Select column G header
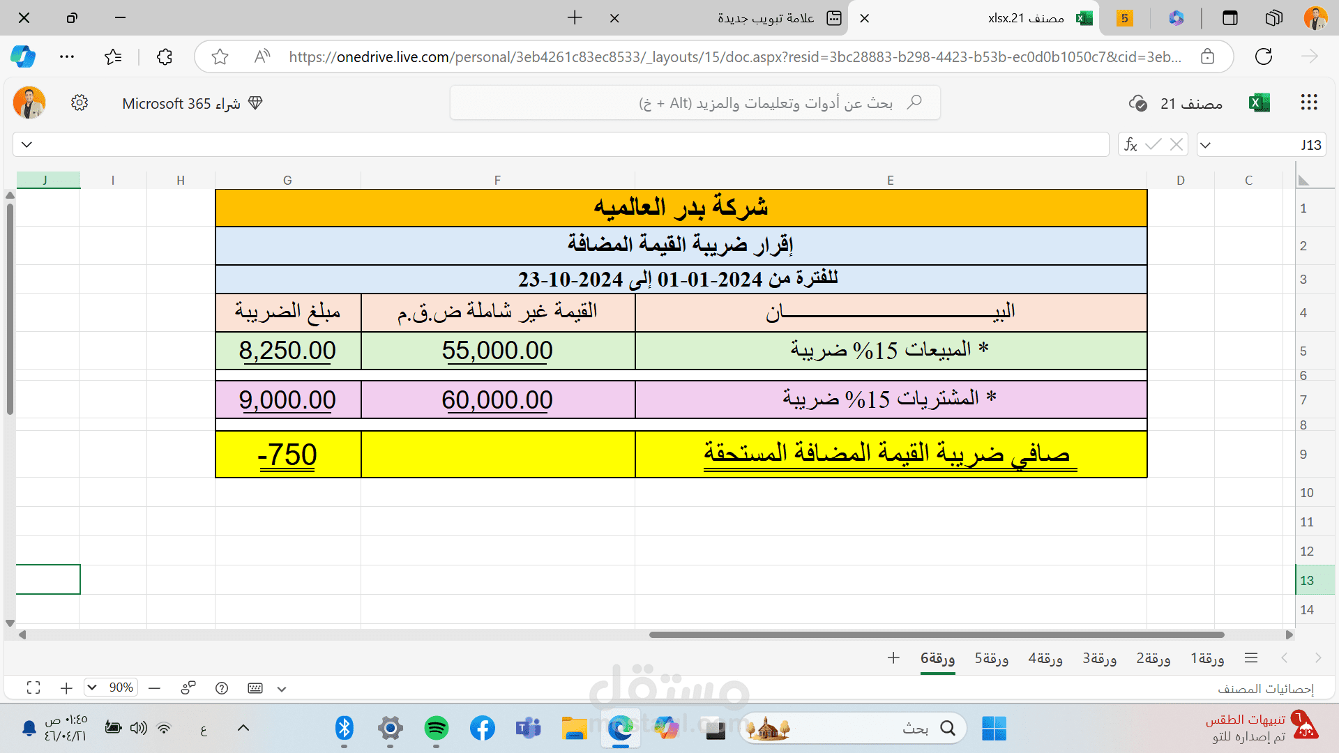Image resolution: width=1339 pixels, height=753 pixels. [x=287, y=180]
